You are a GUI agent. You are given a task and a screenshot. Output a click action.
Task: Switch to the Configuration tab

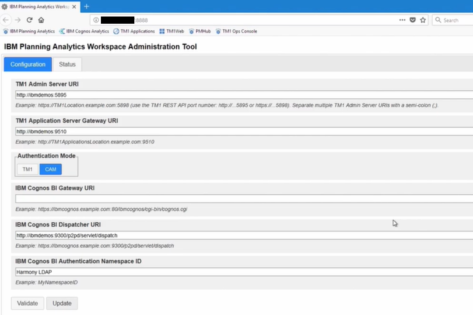point(28,64)
